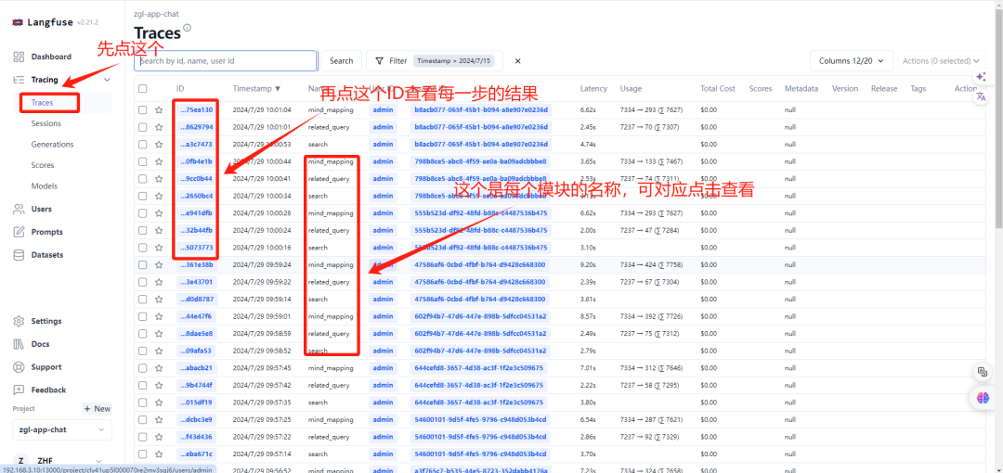This screenshot has height=473, width=1003.
Task: Sort by the Timestamp column header
Action: pos(256,89)
